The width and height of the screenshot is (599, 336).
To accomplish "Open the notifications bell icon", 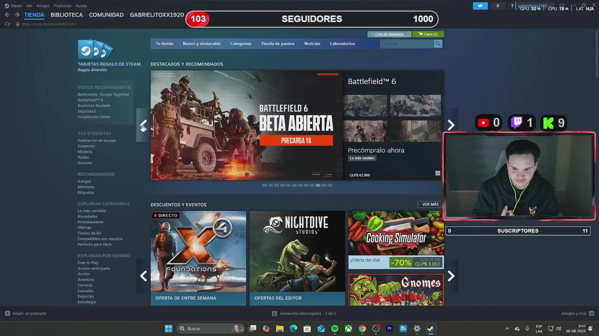I will pyautogui.click(x=497, y=6).
